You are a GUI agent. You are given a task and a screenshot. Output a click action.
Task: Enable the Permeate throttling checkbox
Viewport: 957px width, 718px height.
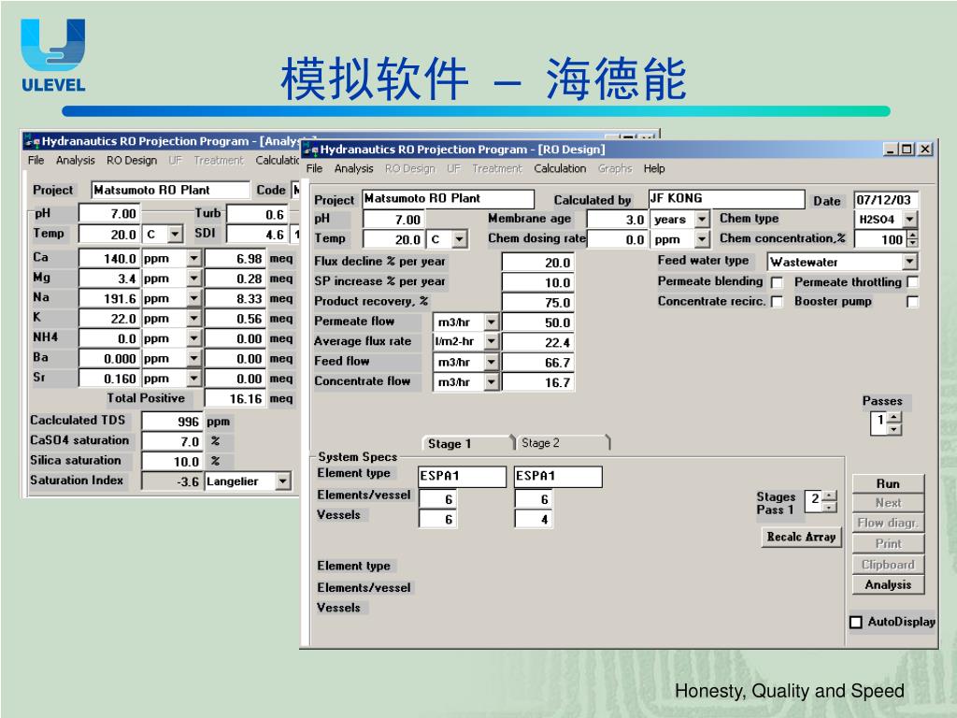coord(912,282)
